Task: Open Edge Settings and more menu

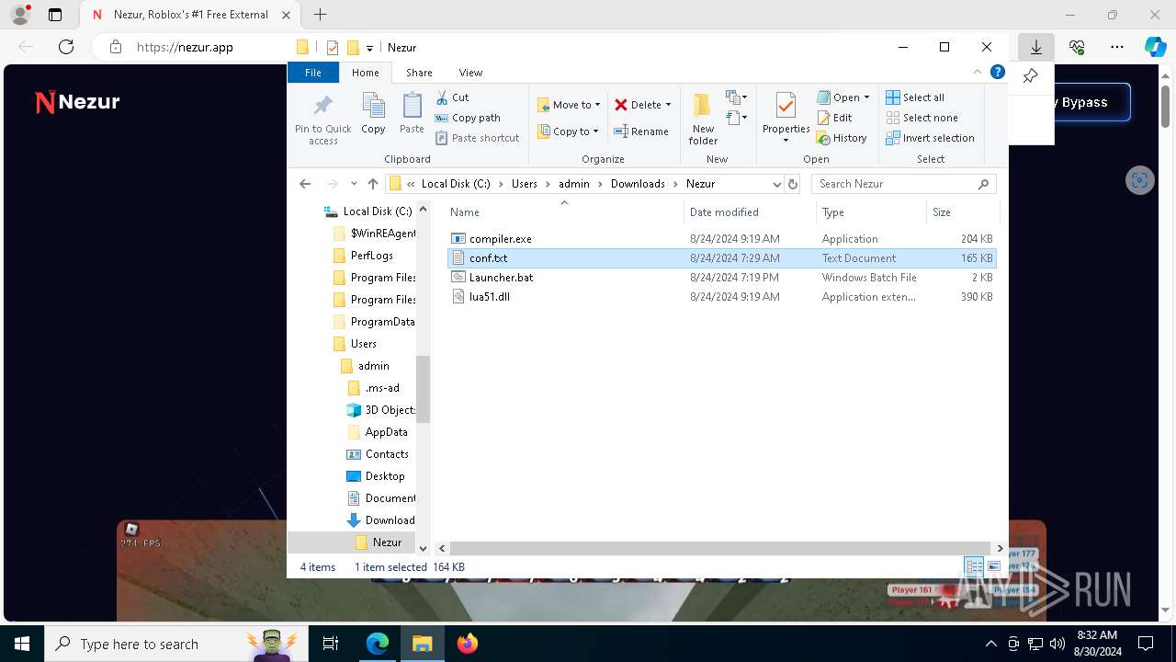Action: [1116, 47]
